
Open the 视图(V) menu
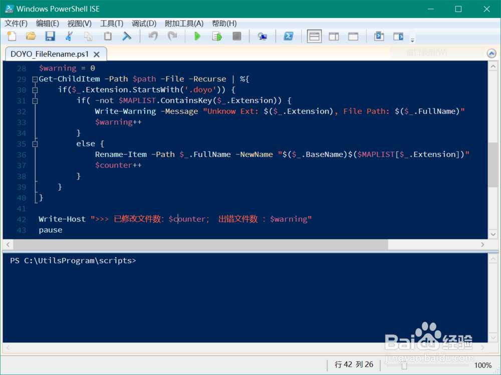80,23
